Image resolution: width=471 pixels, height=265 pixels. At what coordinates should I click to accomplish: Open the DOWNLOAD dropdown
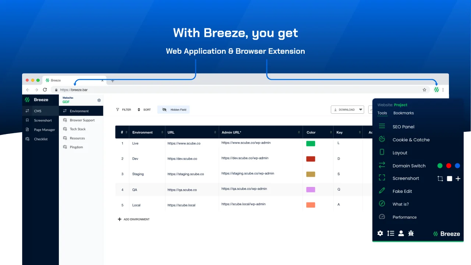pyautogui.click(x=347, y=110)
